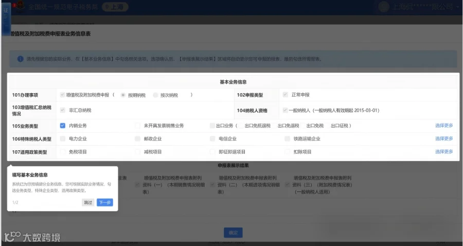Click 下一步 in the guide popup
This screenshot has height=246, width=463.
pyautogui.click(x=105, y=202)
